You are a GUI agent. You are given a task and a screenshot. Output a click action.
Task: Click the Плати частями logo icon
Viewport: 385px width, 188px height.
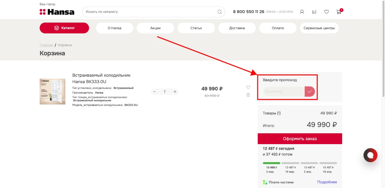coord(265,182)
